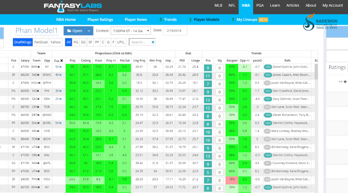This screenshot has height=193, width=348.
Task: Click the x icon beside TOR
Action: (39, 139)
